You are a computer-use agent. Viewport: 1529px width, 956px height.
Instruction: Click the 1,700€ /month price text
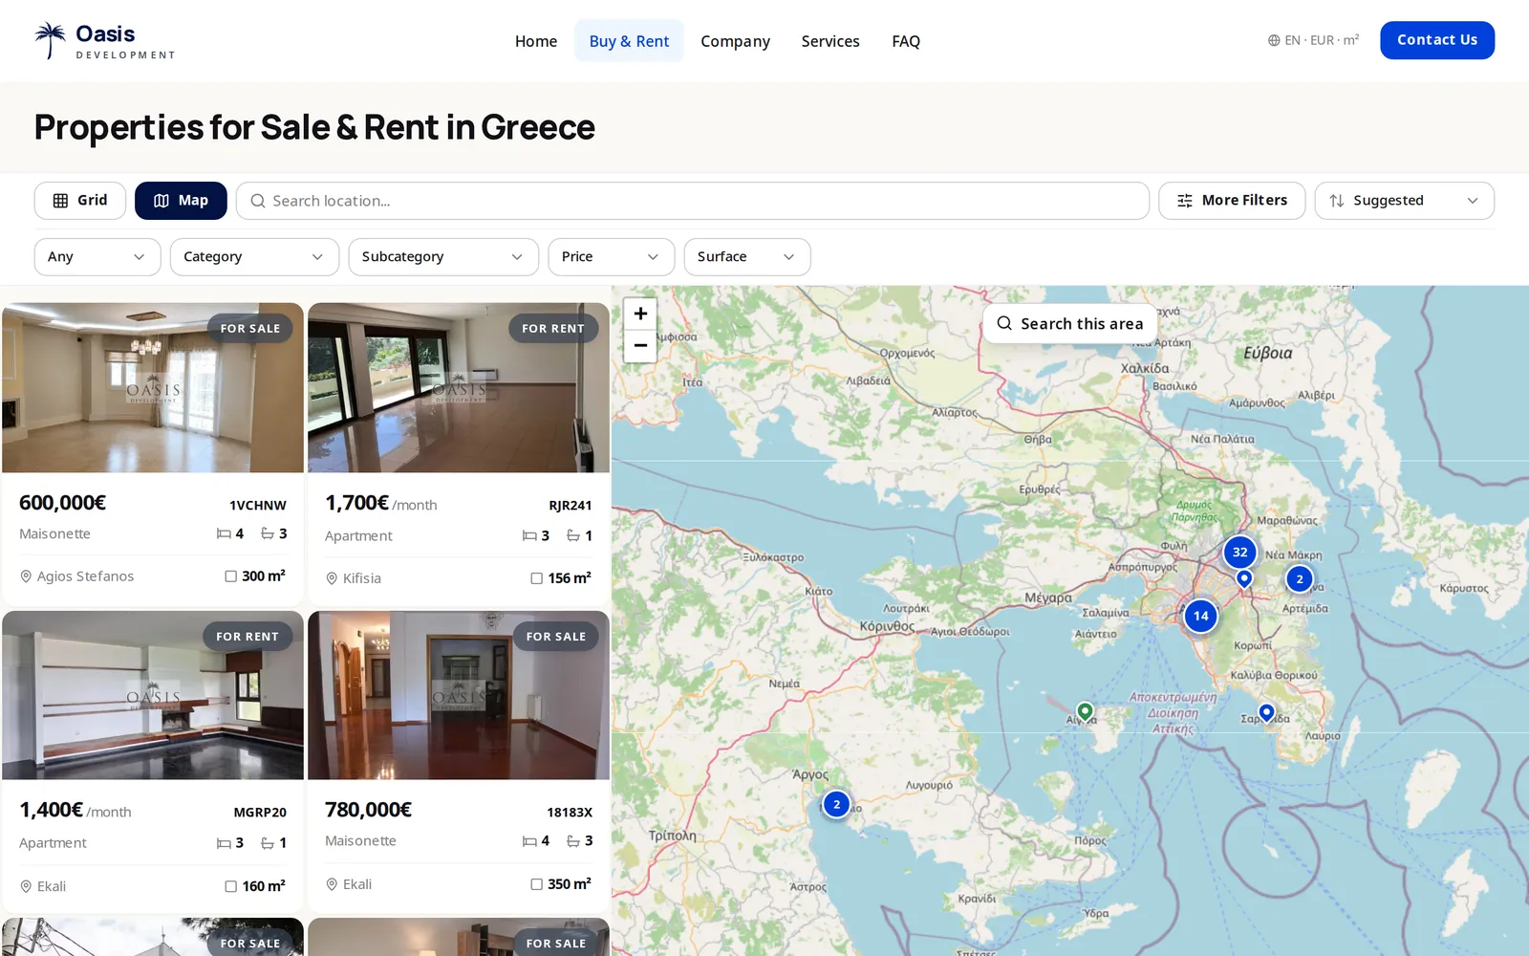click(381, 503)
